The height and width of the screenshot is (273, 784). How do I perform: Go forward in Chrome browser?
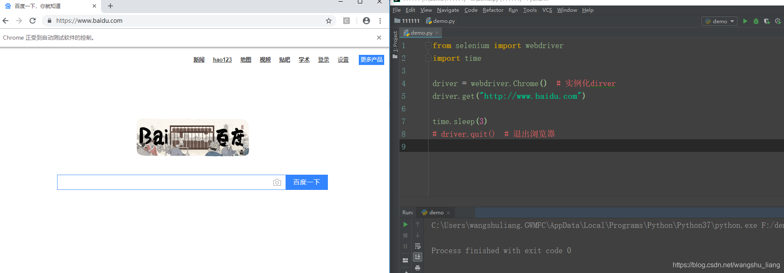point(19,21)
